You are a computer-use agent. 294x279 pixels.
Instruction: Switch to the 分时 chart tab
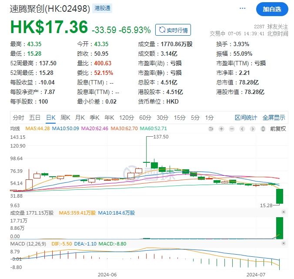18,118
